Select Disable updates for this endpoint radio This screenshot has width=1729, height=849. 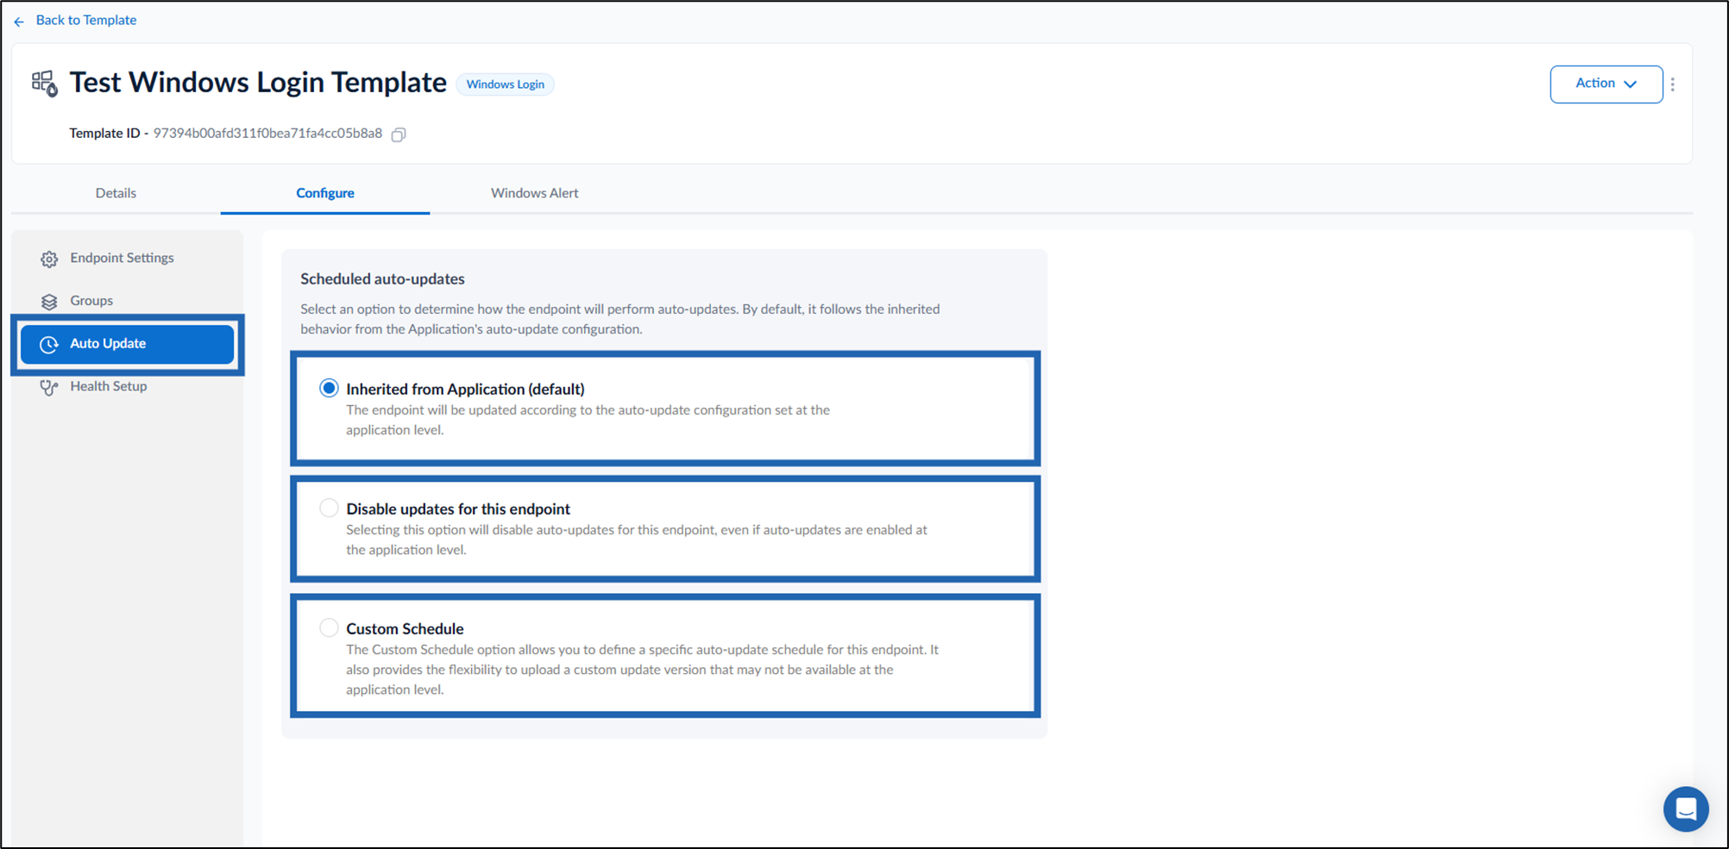(329, 508)
